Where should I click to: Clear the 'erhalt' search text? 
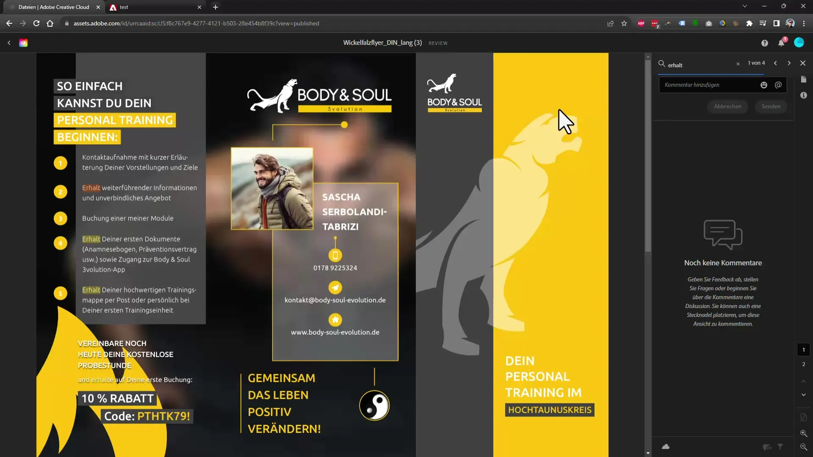tap(738, 64)
